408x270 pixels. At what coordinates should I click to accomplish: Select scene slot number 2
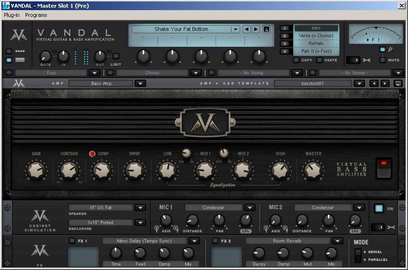click(285, 36)
